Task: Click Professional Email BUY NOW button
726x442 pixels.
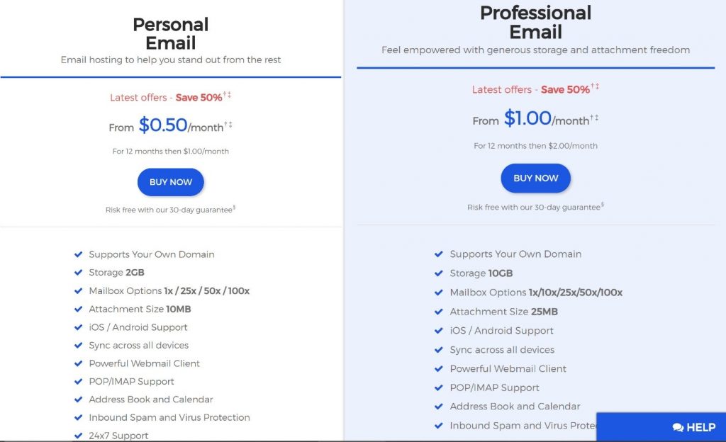Action: tap(536, 178)
